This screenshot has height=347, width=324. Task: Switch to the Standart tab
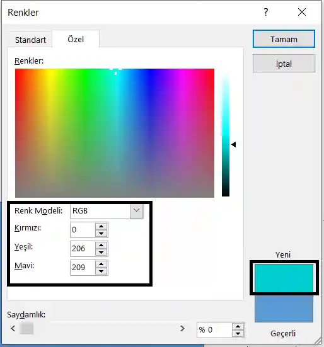tap(30, 40)
